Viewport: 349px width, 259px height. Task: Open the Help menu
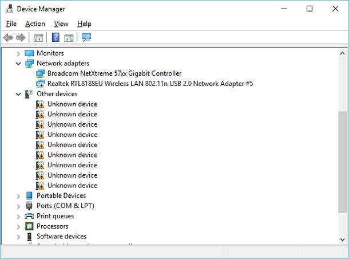(x=84, y=23)
